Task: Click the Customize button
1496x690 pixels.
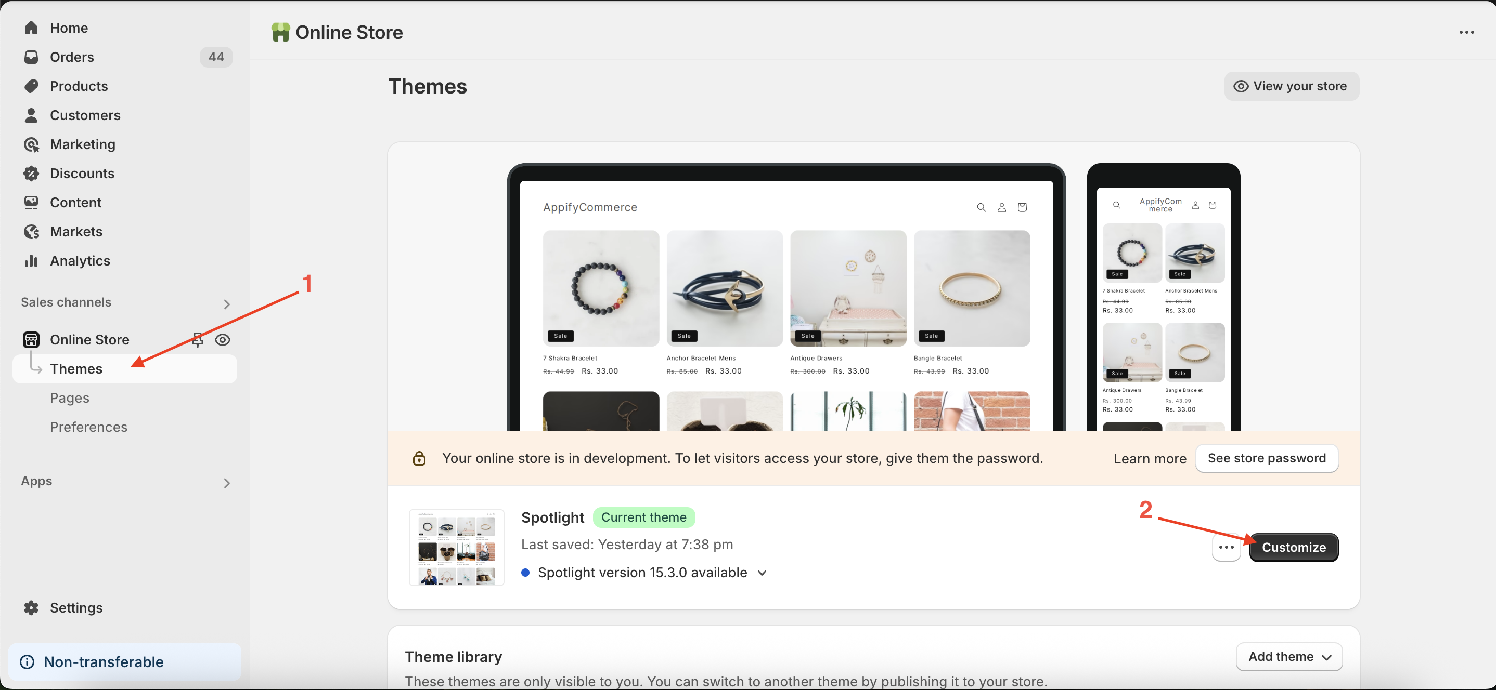Action: coord(1293,547)
